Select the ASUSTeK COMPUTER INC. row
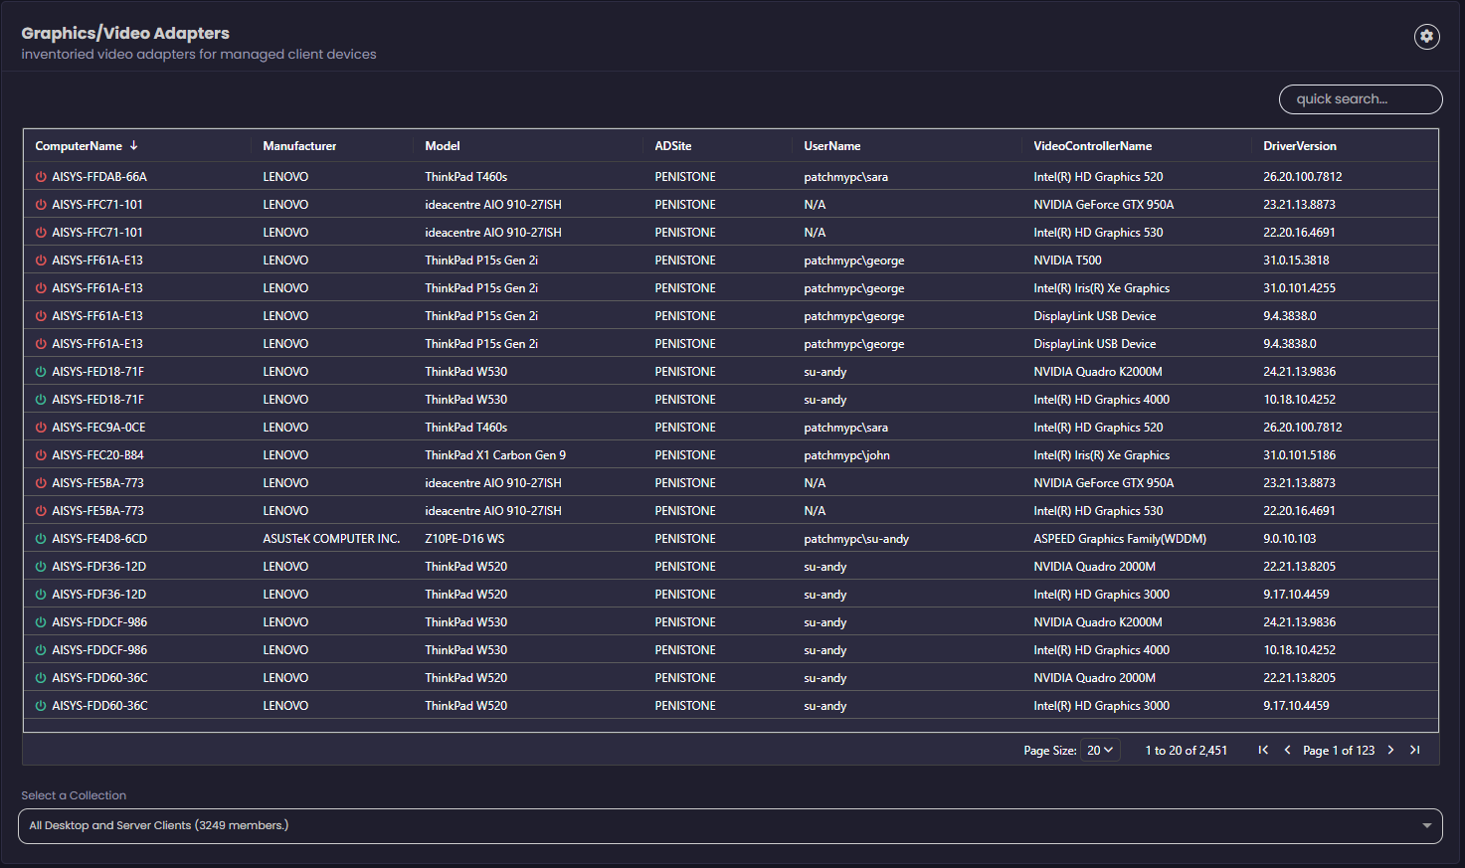This screenshot has height=868, width=1465. [x=331, y=539]
